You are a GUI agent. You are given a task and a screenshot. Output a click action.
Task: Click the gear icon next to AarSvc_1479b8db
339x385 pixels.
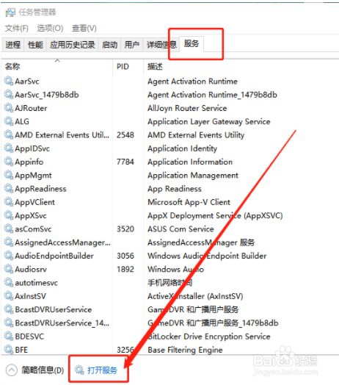tap(9, 94)
